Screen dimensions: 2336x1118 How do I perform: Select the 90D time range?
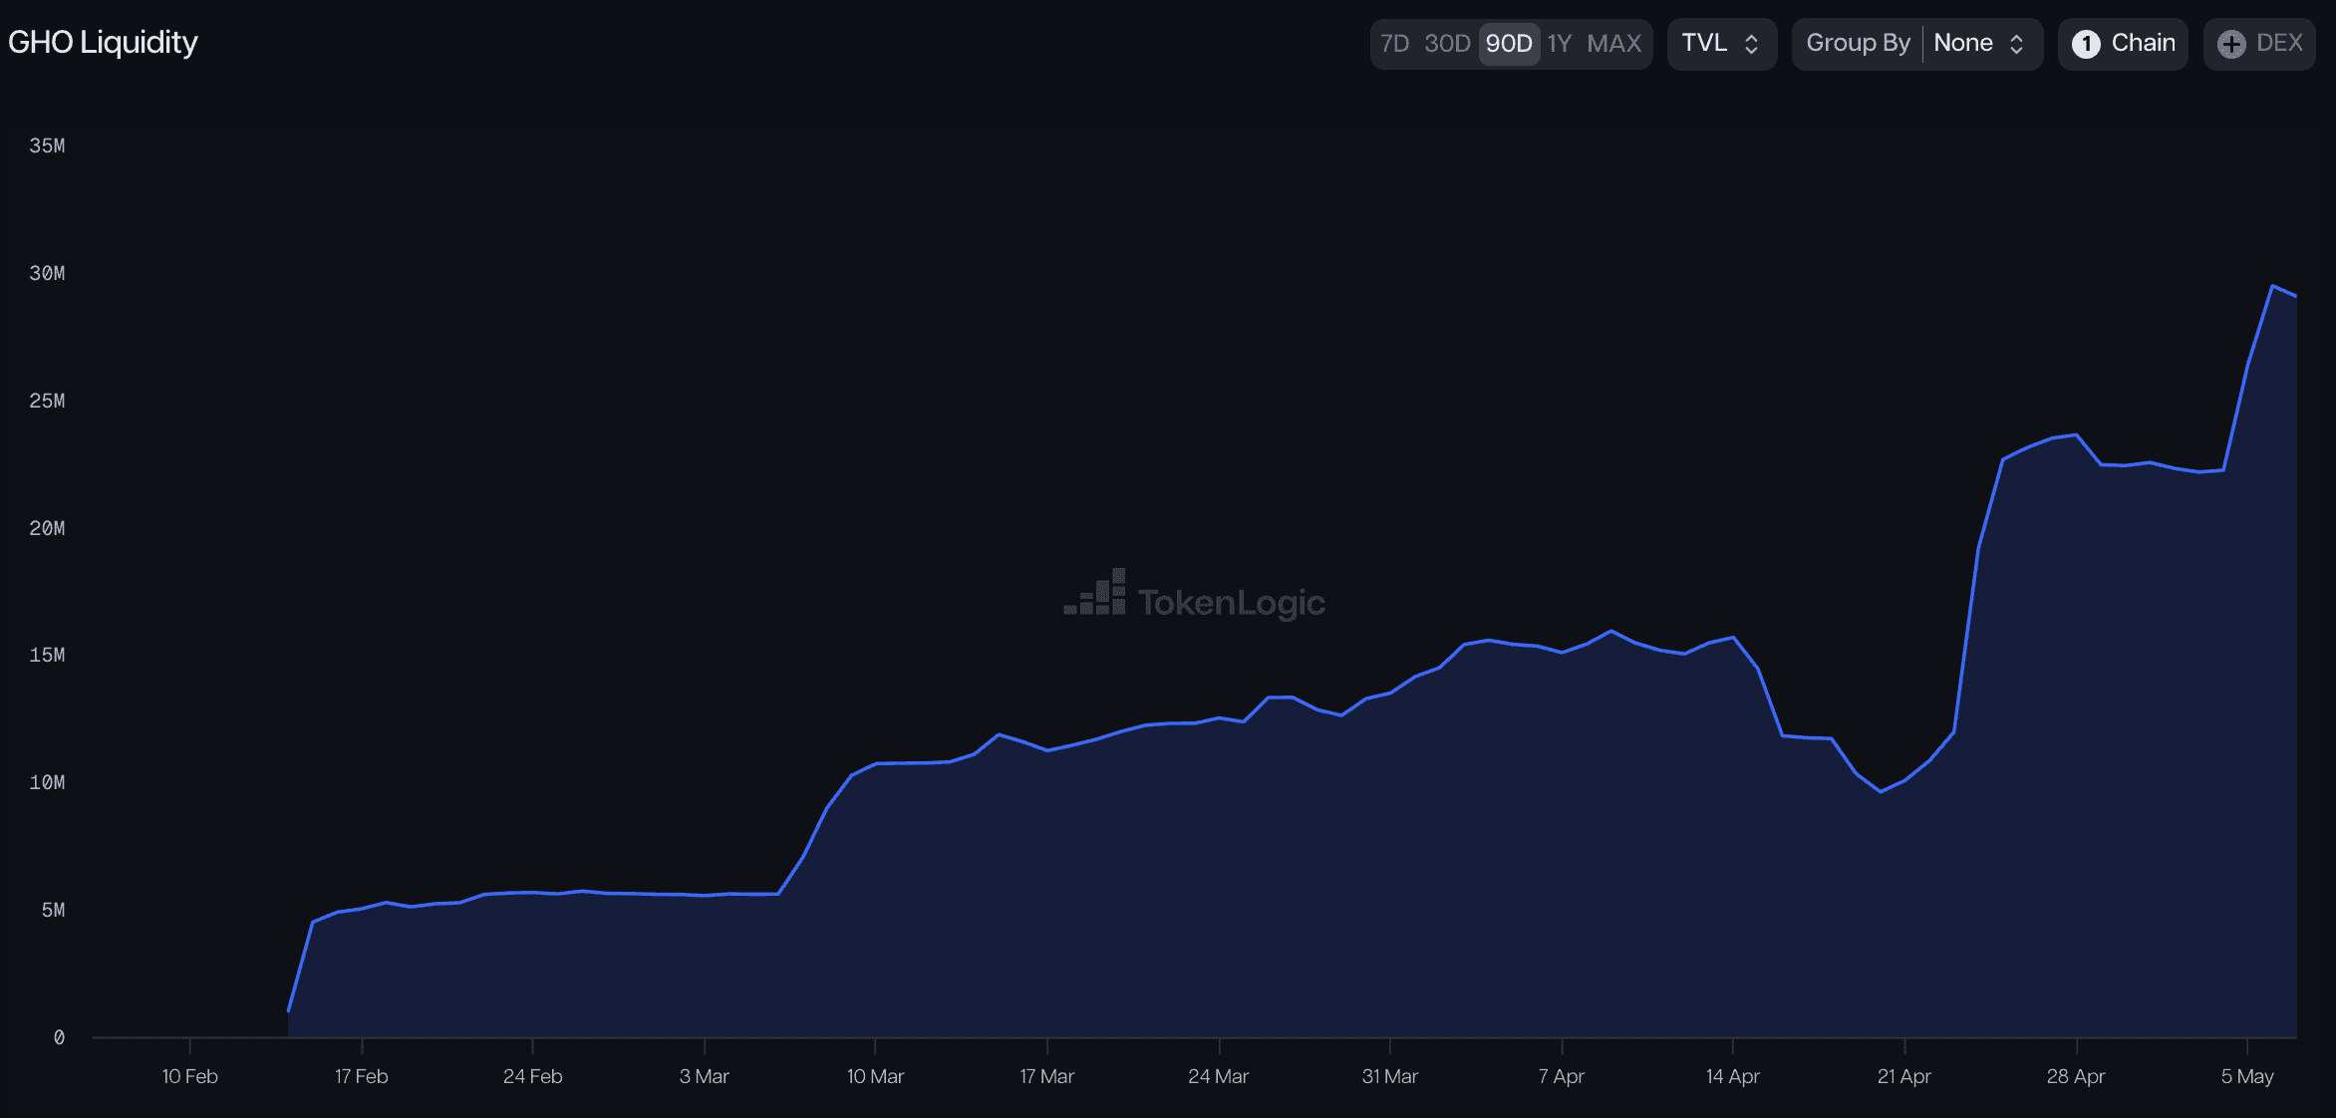tap(1509, 44)
